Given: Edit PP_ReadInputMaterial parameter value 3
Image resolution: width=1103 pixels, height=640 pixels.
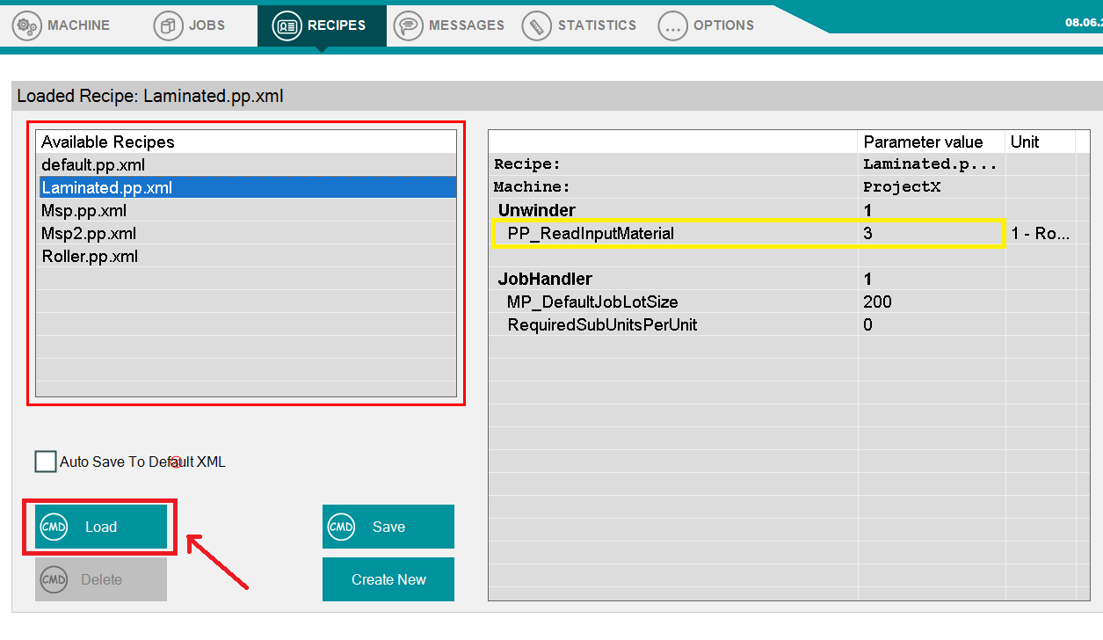Looking at the screenshot, I should pos(930,234).
